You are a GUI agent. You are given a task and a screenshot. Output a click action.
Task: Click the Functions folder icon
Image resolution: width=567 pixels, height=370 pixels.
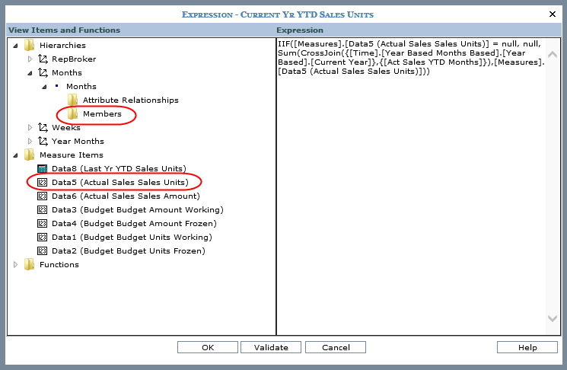point(30,265)
